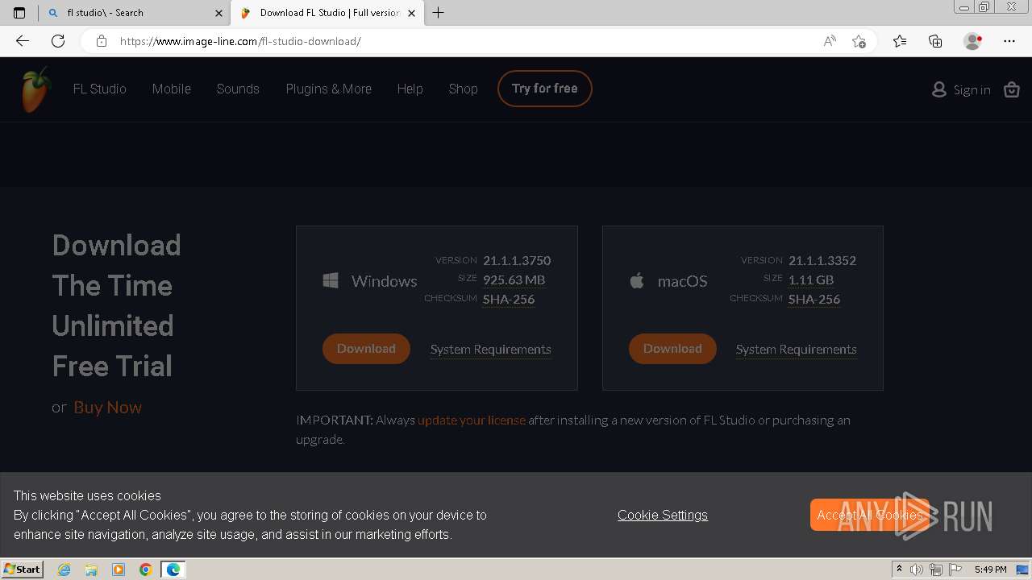1032x580 pixels.
Task: Open the Favorites list icon
Action: 900,41
